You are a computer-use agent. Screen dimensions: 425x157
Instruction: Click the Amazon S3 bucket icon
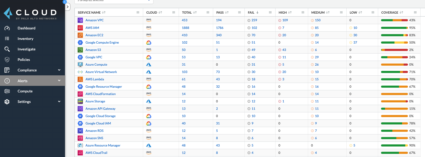(80, 50)
